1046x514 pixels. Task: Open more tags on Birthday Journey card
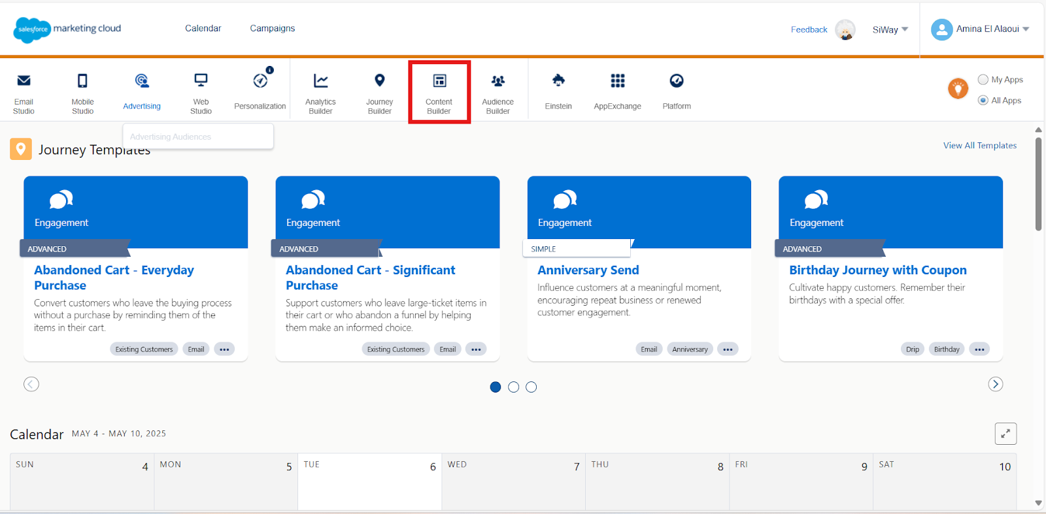tap(979, 349)
